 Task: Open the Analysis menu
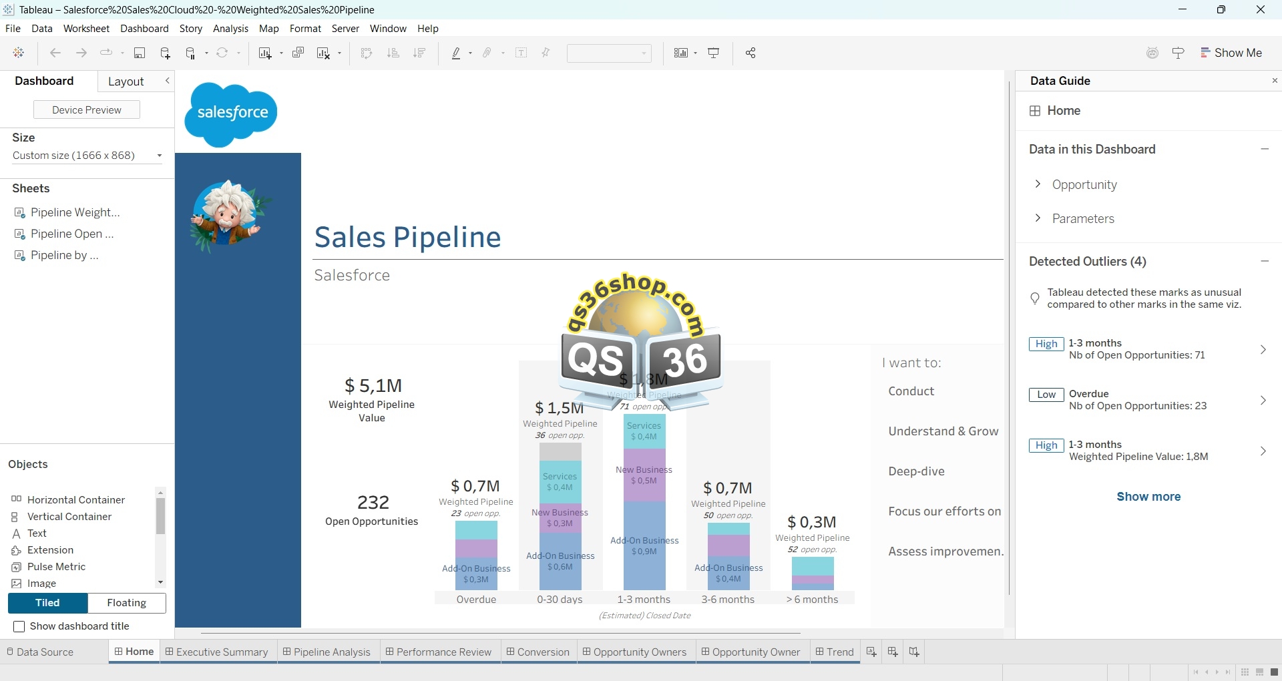(x=230, y=29)
